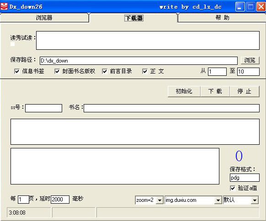Click the 读秀试读 URL text area
This screenshot has width=266, height=221.
point(148,40)
